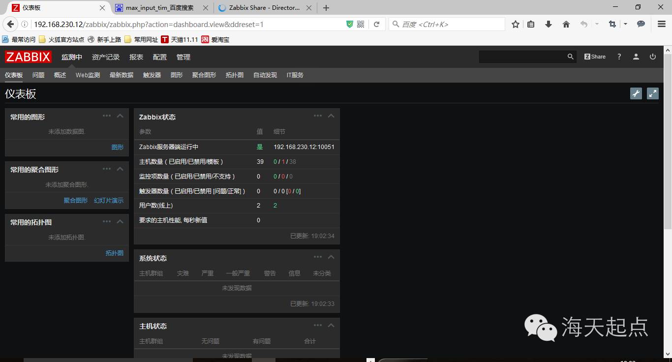
Task: Open the Zabbix help question mark
Action: point(619,57)
